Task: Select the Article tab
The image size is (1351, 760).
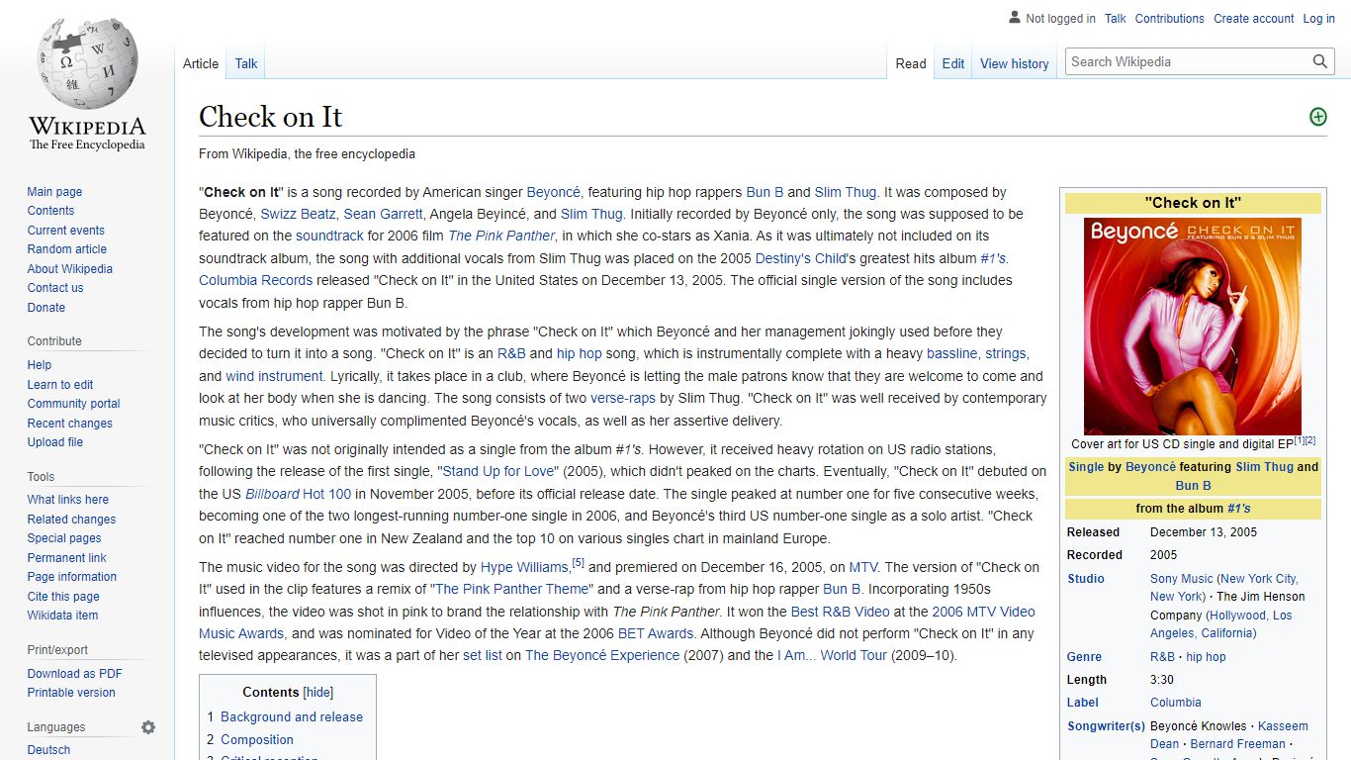Action: [x=201, y=63]
